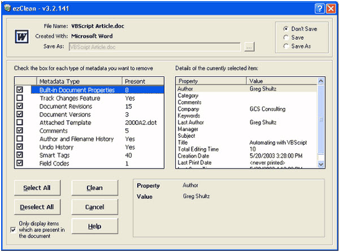Uncheck the Document Versions checkbox
The width and height of the screenshot is (339, 252).
coord(20,114)
